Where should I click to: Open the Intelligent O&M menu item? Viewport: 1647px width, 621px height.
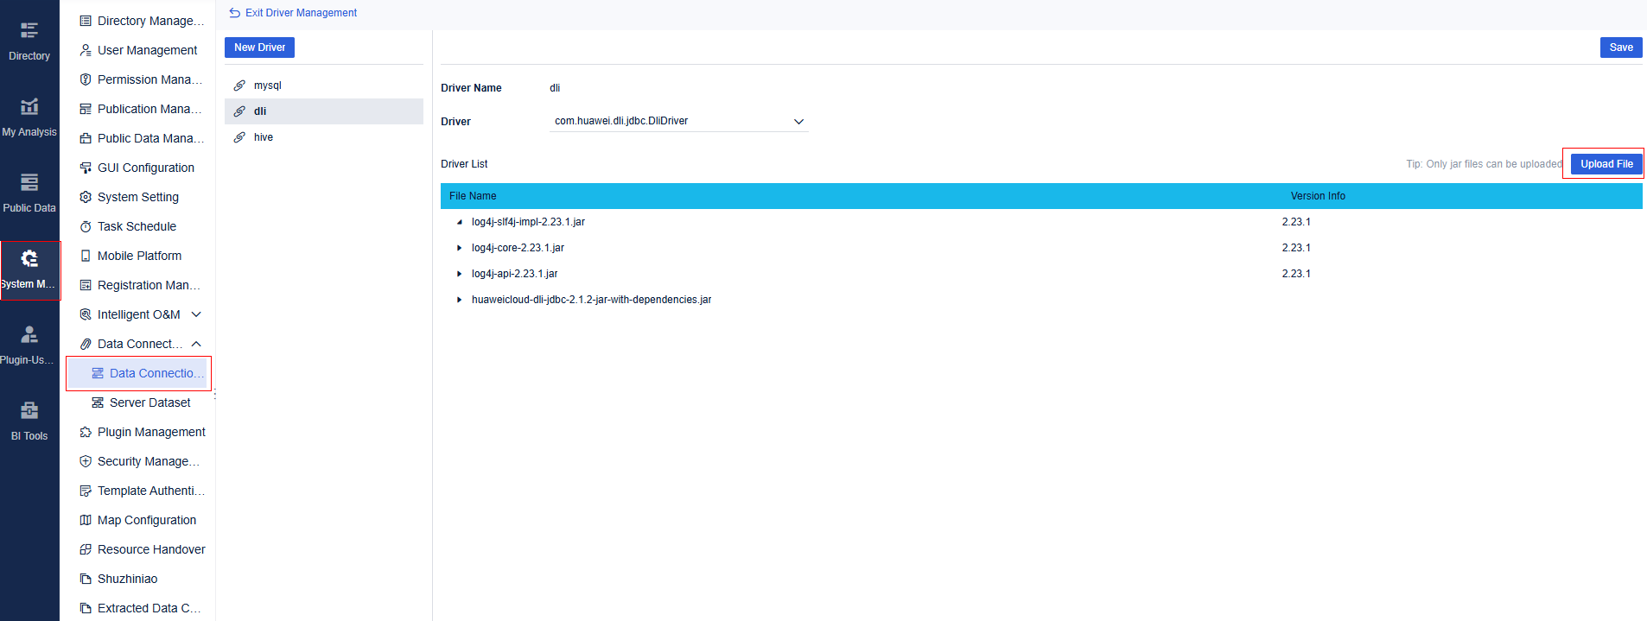point(138,314)
